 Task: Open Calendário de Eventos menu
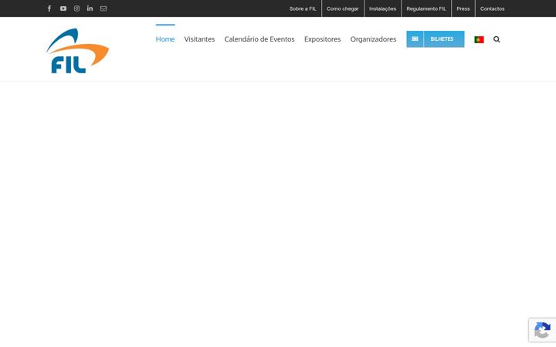[259, 39]
